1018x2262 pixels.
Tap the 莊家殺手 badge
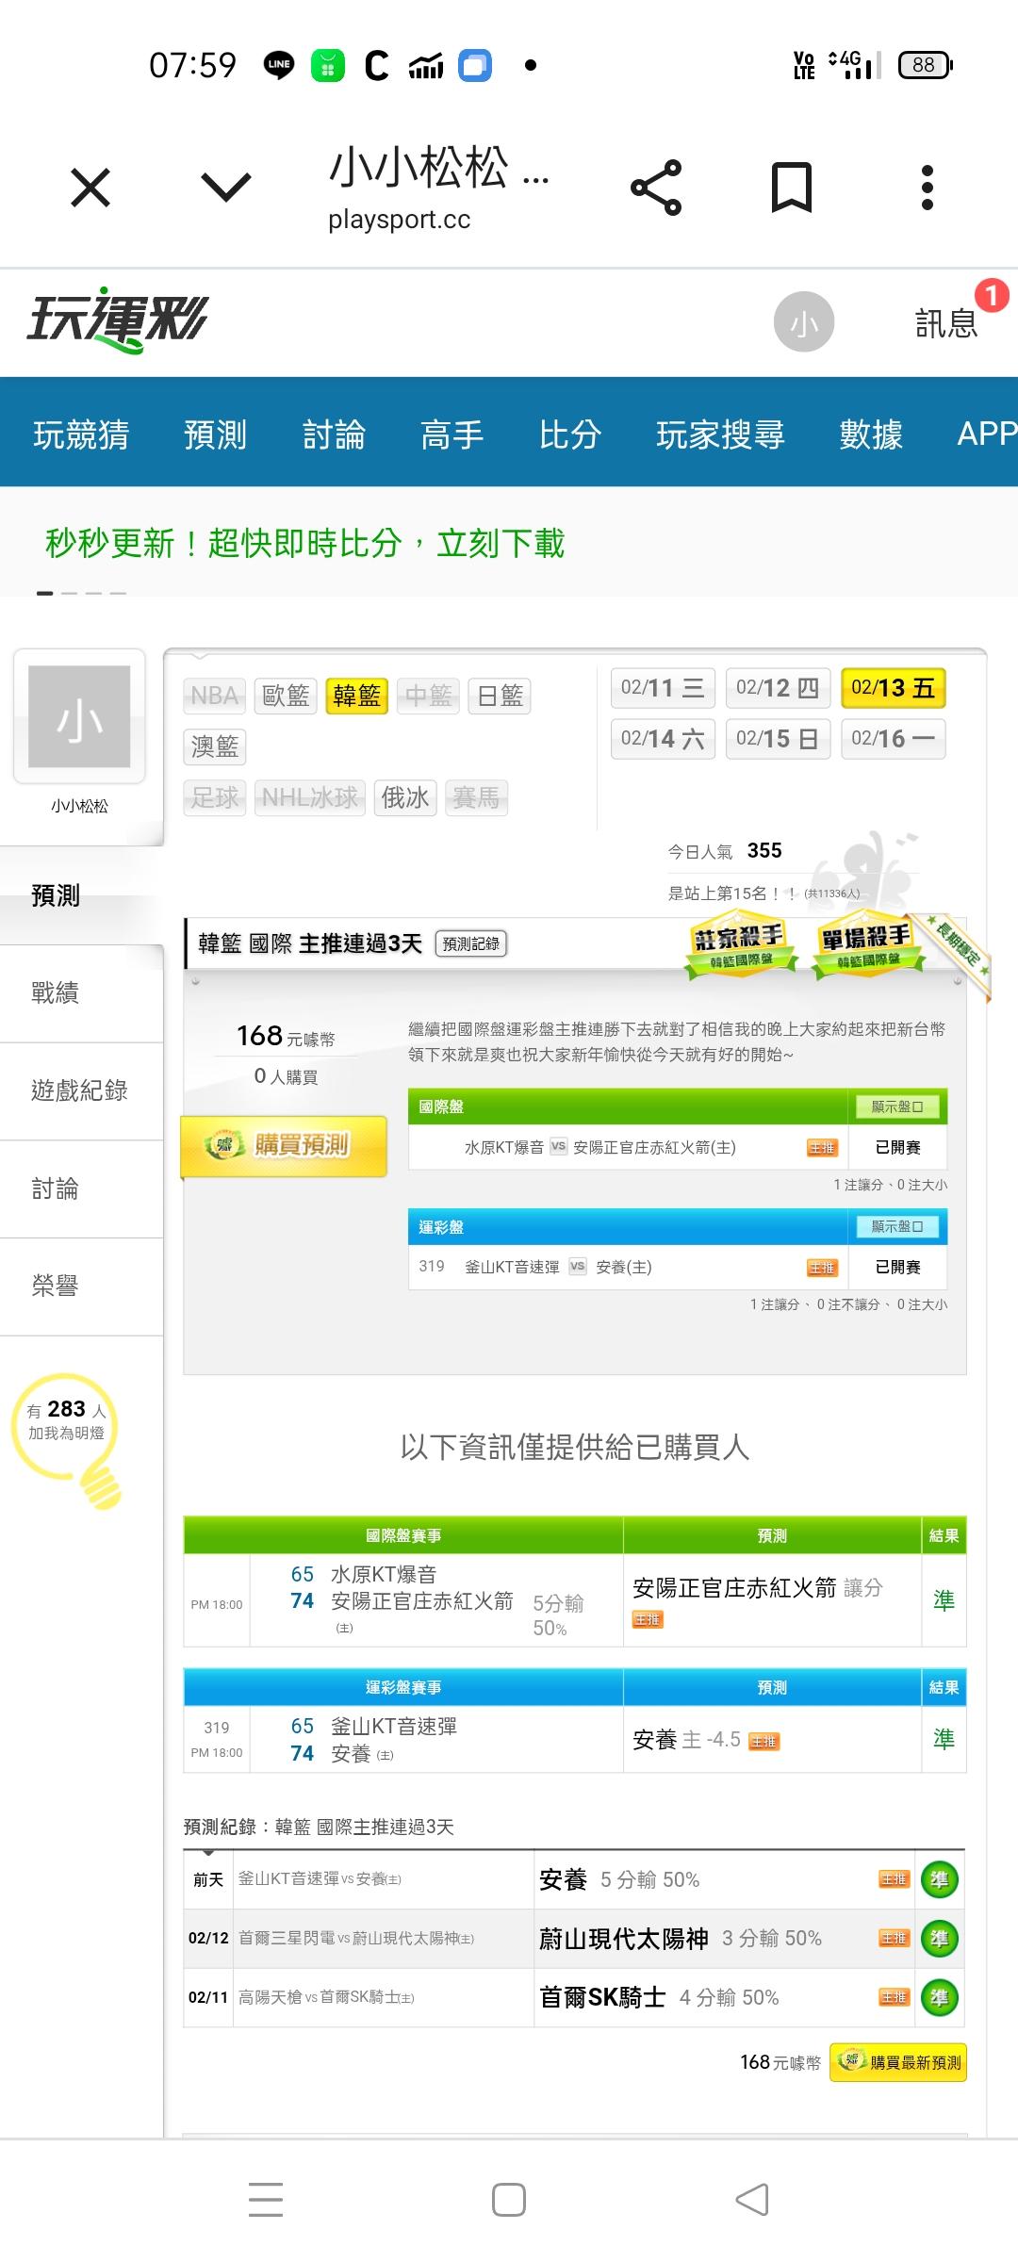740,943
